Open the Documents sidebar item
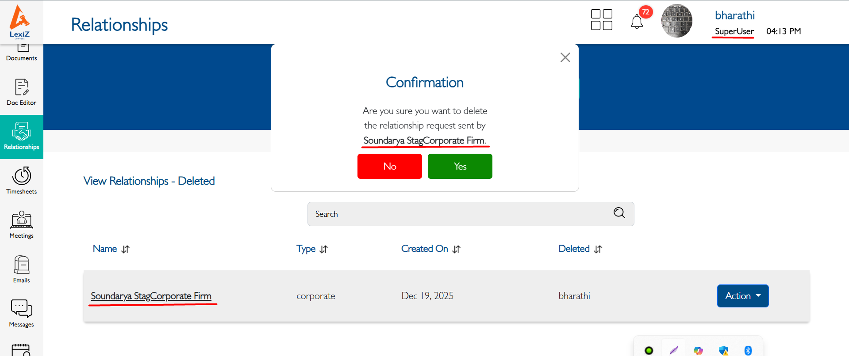The image size is (849, 356). point(21,52)
